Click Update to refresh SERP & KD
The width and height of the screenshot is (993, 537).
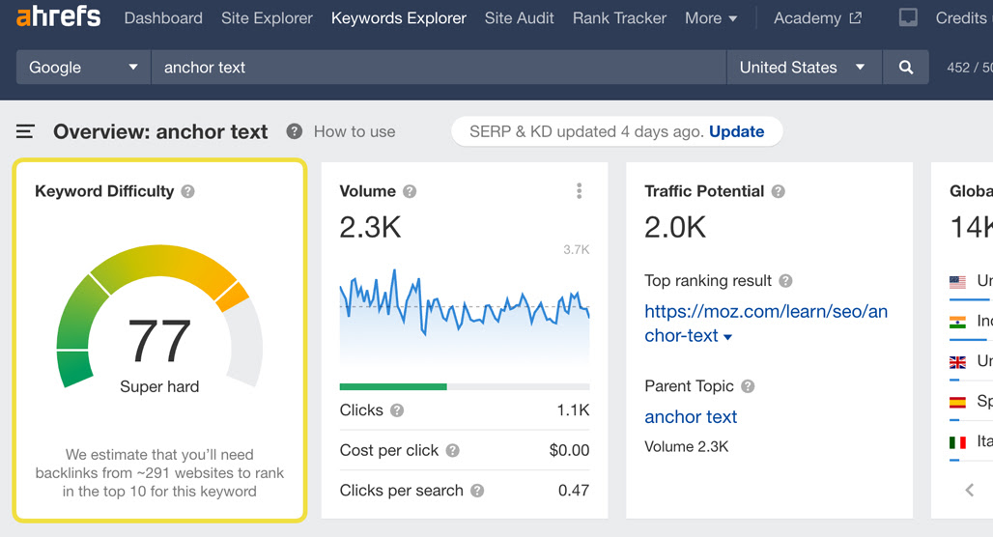(736, 131)
